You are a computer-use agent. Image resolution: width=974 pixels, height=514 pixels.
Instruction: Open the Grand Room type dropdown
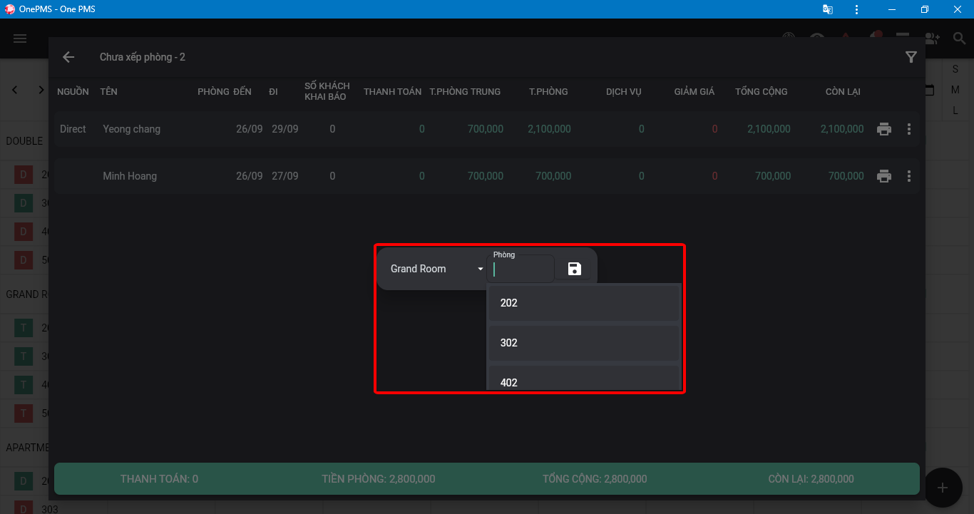pyautogui.click(x=437, y=269)
